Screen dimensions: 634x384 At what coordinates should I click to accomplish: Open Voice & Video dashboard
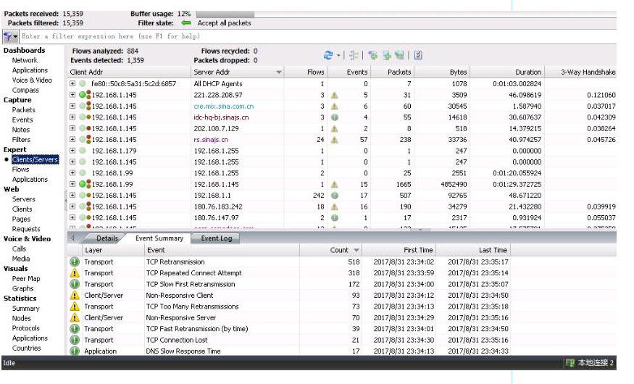point(32,80)
